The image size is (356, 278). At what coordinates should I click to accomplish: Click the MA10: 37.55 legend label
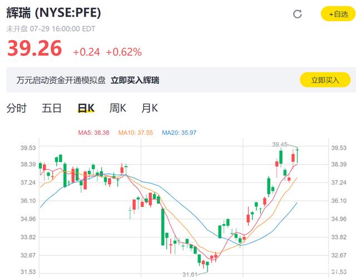[134, 132]
